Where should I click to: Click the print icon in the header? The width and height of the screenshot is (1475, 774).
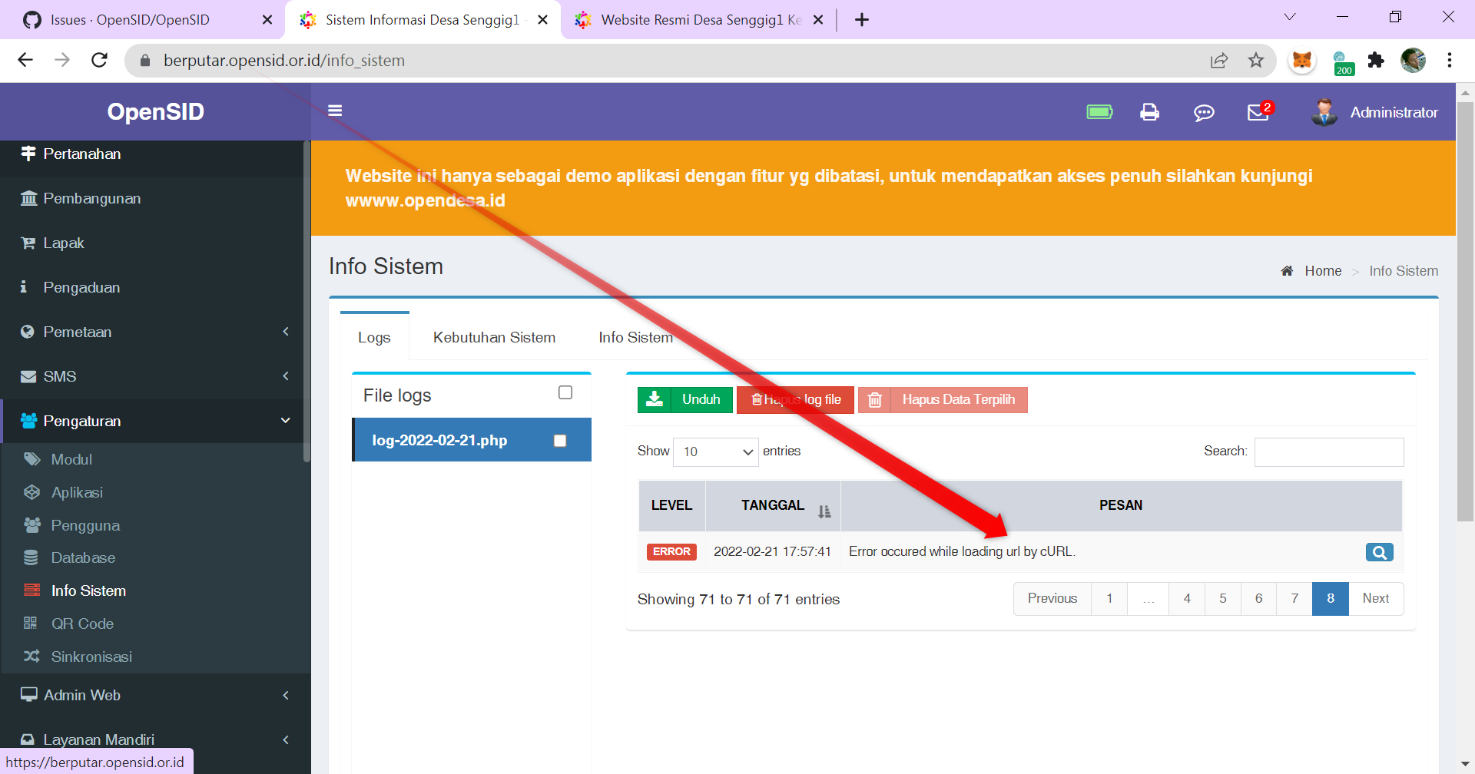click(1149, 111)
